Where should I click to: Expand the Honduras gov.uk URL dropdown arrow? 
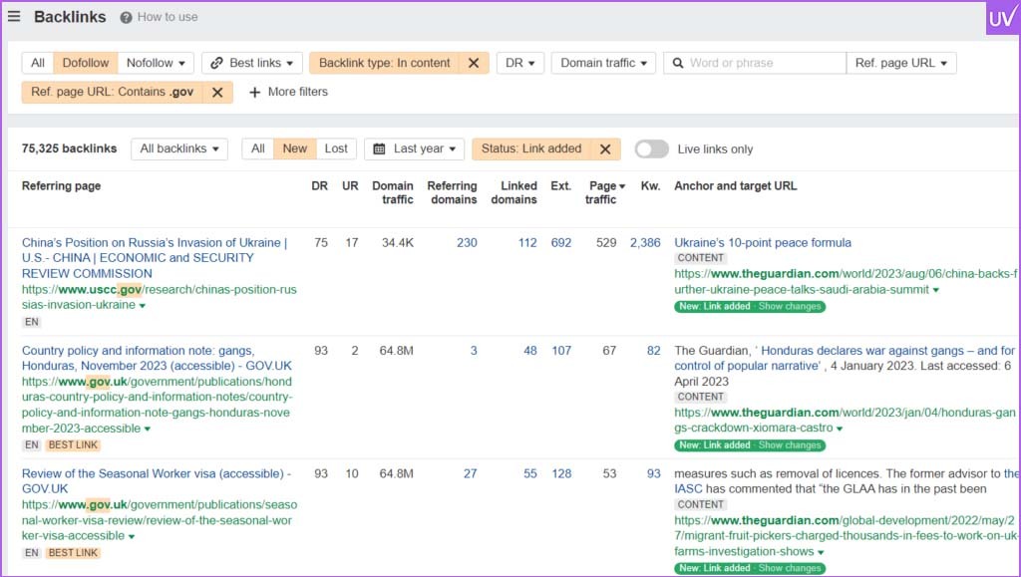(148, 430)
